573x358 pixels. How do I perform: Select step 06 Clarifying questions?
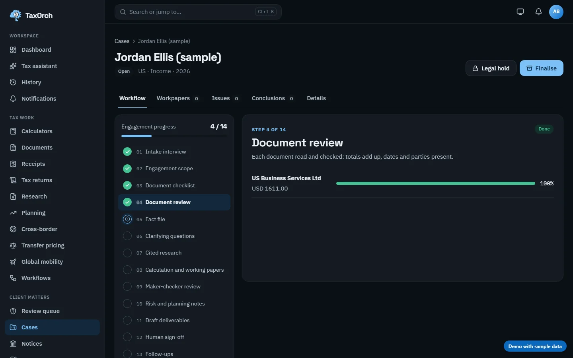point(174,236)
